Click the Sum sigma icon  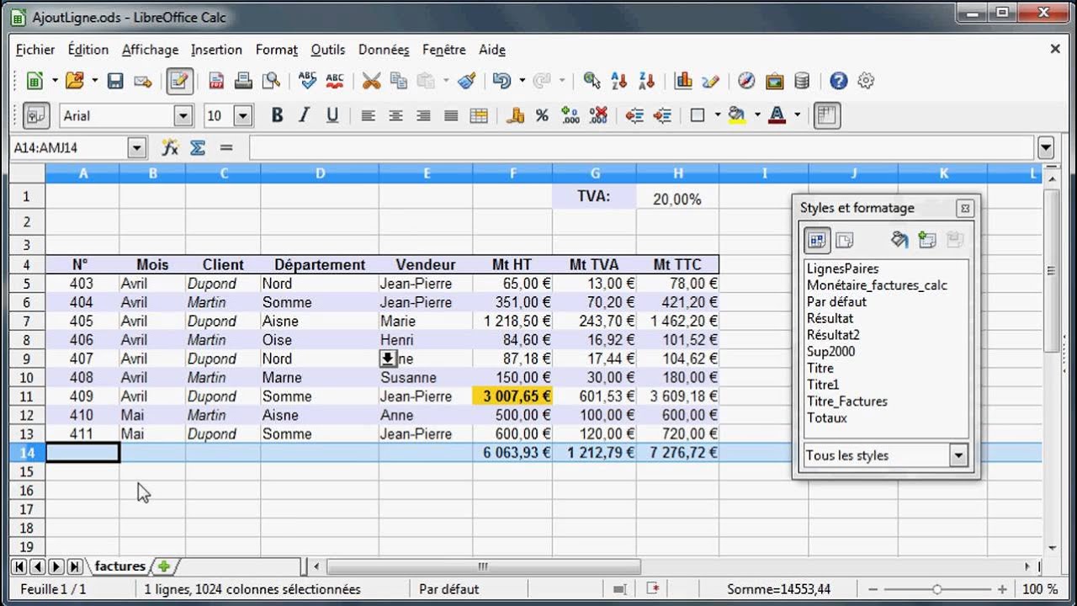[198, 148]
